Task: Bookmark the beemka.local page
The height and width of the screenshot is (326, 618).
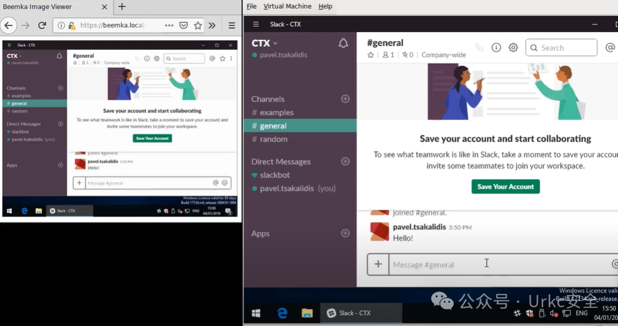Action: point(198,25)
